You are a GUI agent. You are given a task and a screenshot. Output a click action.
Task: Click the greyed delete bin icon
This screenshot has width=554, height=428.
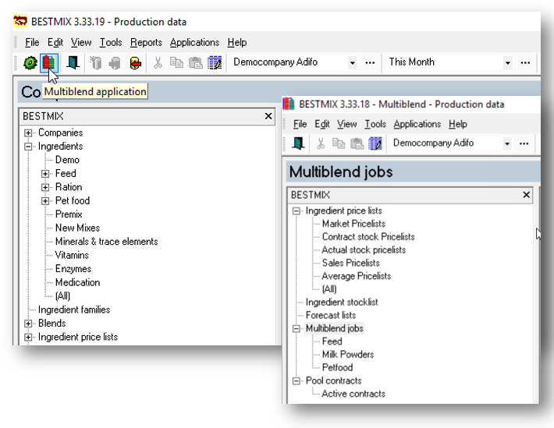tap(96, 63)
